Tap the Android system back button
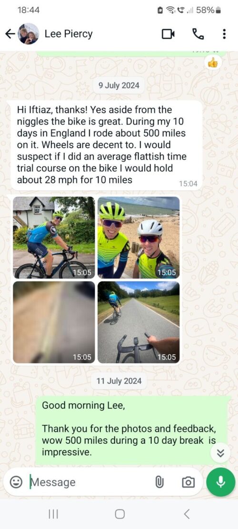 187,514
